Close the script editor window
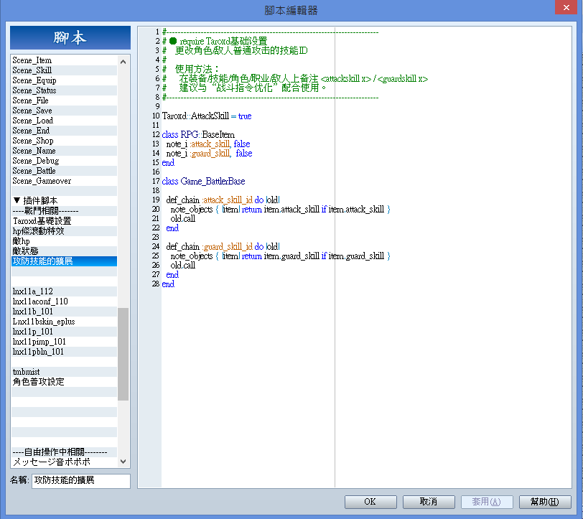The image size is (583, 519). [x=566, y=7]
